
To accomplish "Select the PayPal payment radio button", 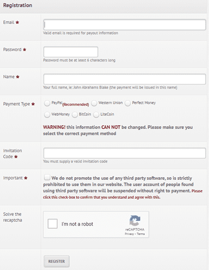I will pyautogui.click(x=47, y=103).
